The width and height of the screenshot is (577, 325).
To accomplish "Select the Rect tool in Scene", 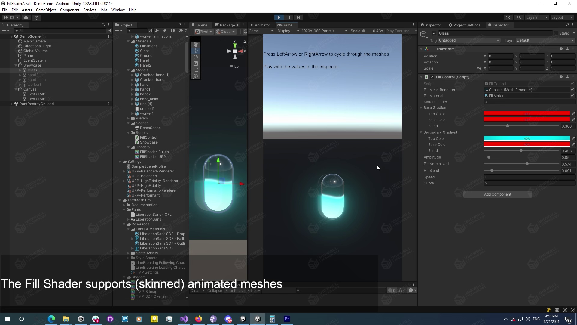I will coord(196,70).
